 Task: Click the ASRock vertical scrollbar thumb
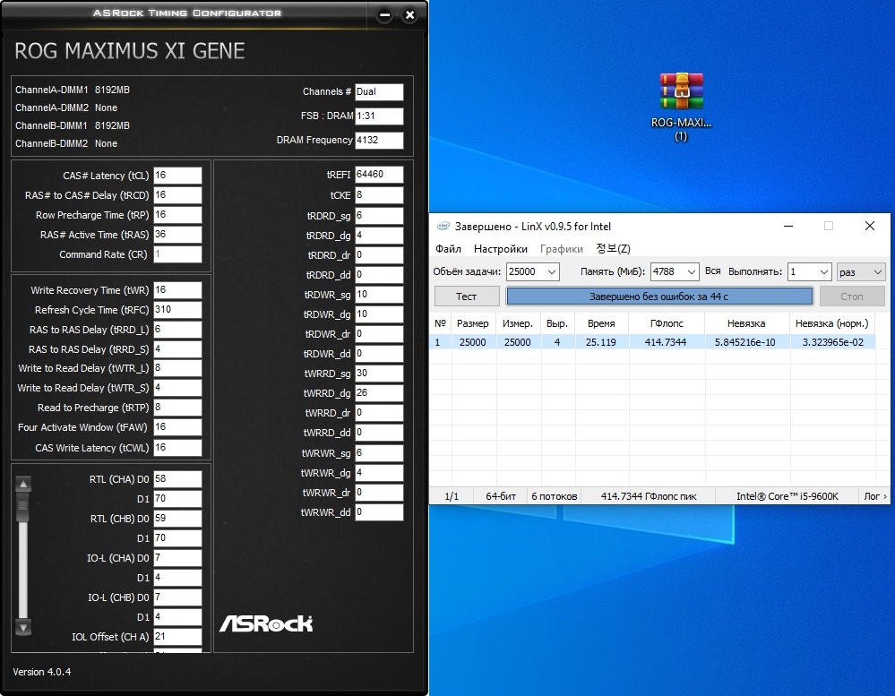click(22, 507)
